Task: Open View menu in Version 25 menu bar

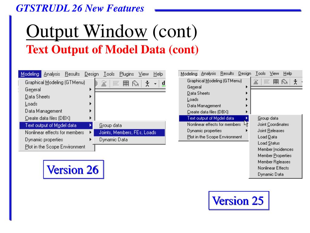Action: coord(274,73)
